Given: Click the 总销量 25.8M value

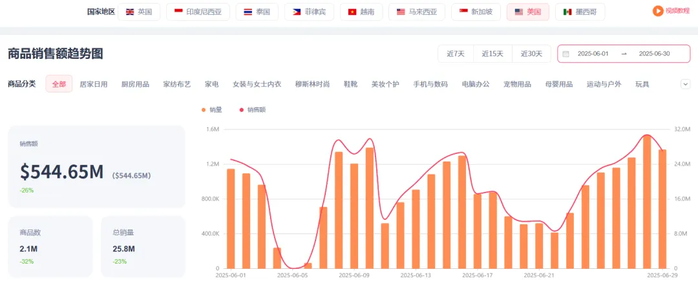Looking at the screenshot, I should coord(123,249).
